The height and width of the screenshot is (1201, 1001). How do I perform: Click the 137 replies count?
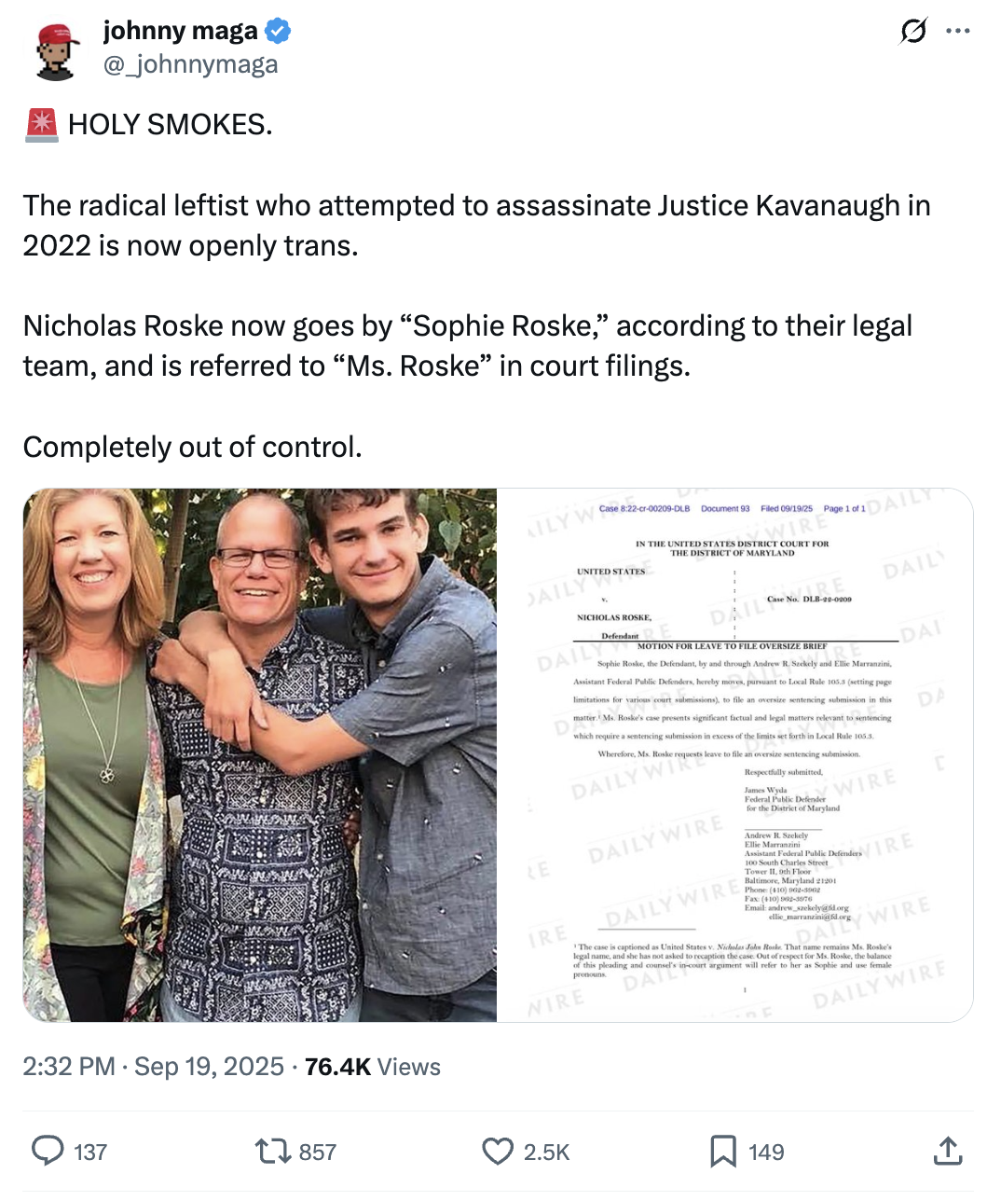point(90,1153)
